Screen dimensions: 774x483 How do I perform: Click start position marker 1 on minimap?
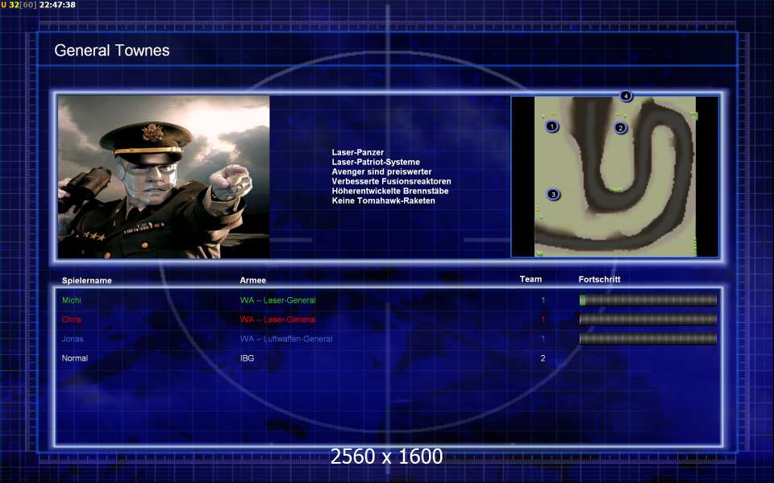551,126
